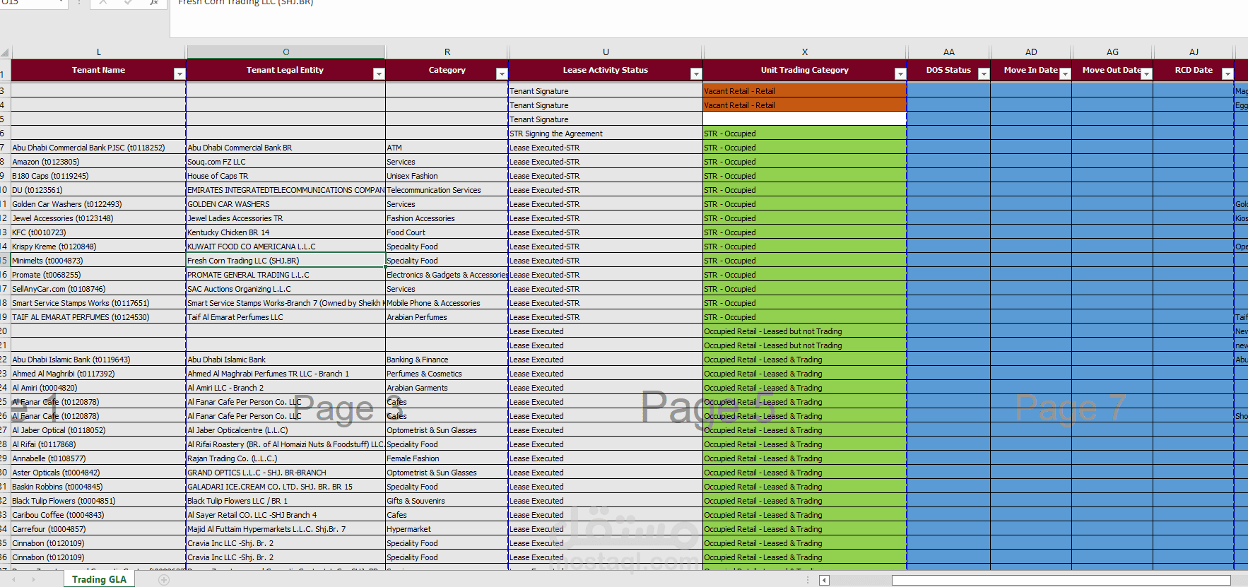This screenshot has width=1248, height=587.
Task: Select the Baskin Robbins (t0004845) cell
Action: point(99,487)
